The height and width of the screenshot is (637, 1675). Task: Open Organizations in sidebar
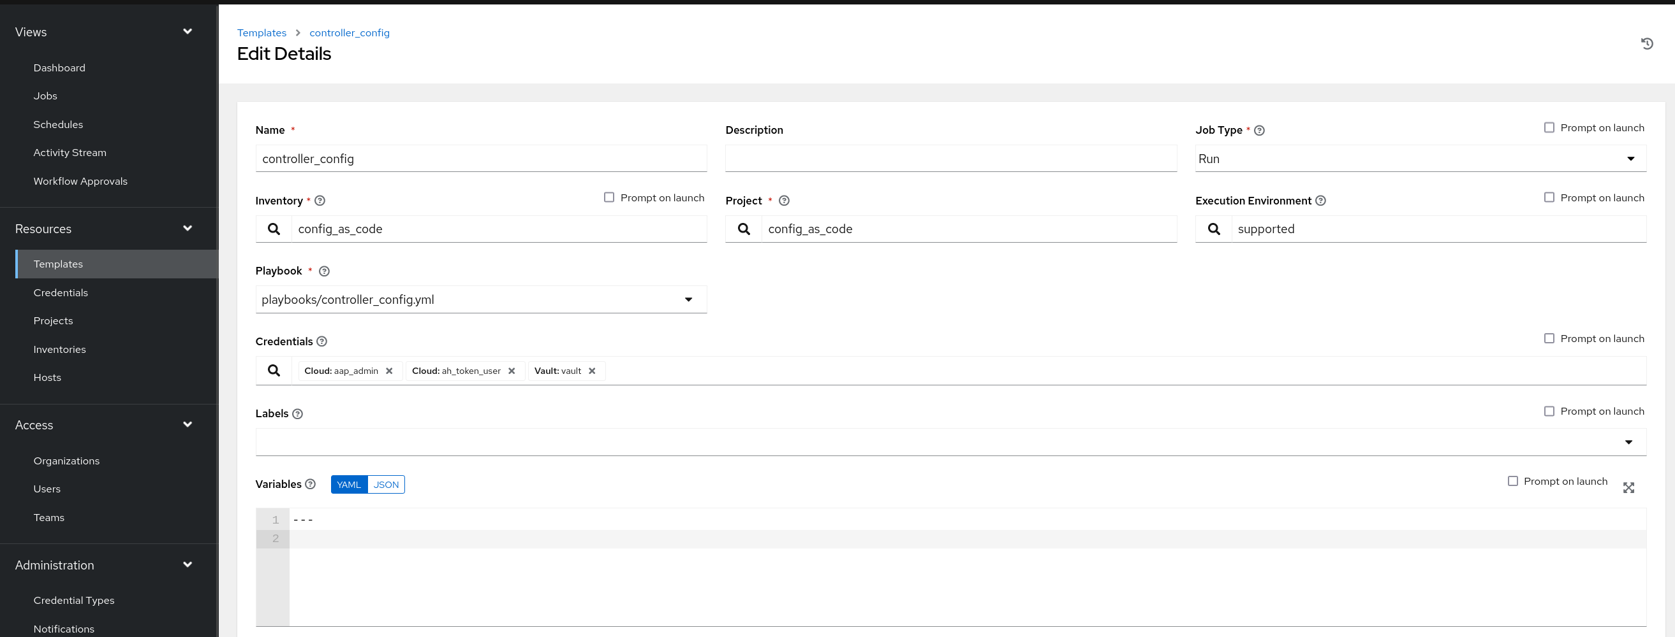point(66,461)
